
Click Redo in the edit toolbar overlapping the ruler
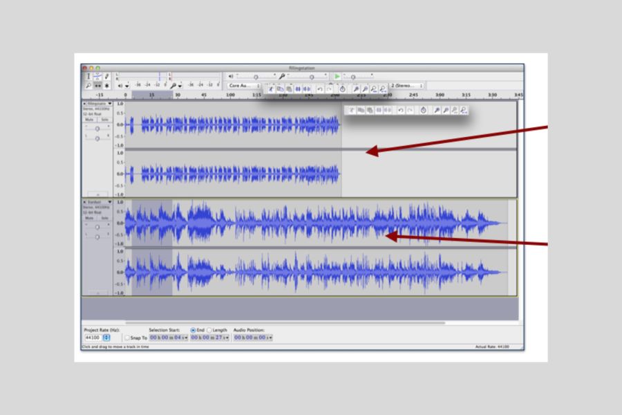pyautogui.click(x=329, y=89)
